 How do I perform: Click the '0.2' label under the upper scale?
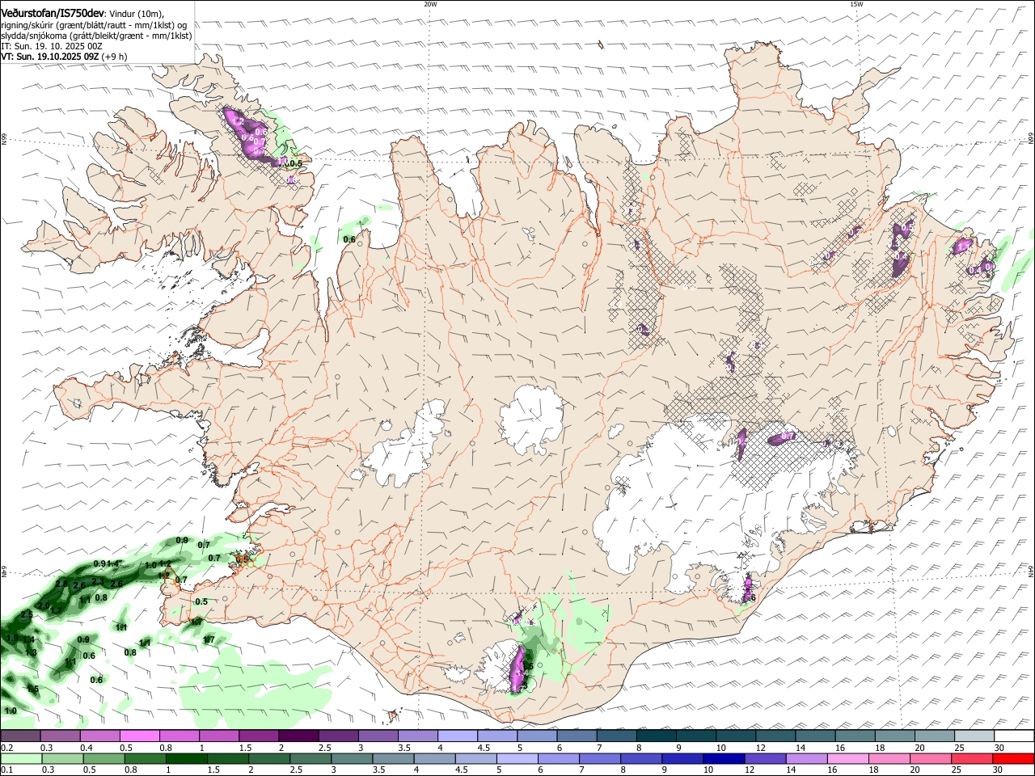pyautogui.click(x=6, y=748)
